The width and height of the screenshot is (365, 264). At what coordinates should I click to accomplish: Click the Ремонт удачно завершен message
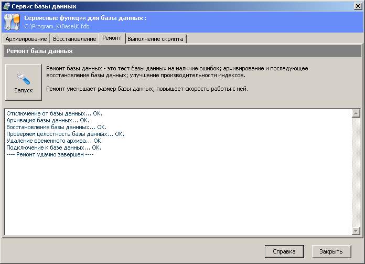click(50, 154)
